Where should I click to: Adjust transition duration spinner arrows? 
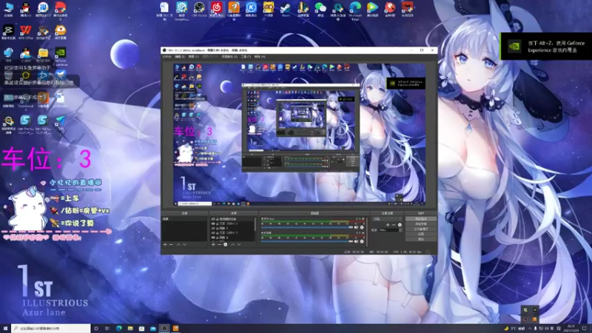coord(400,230)
